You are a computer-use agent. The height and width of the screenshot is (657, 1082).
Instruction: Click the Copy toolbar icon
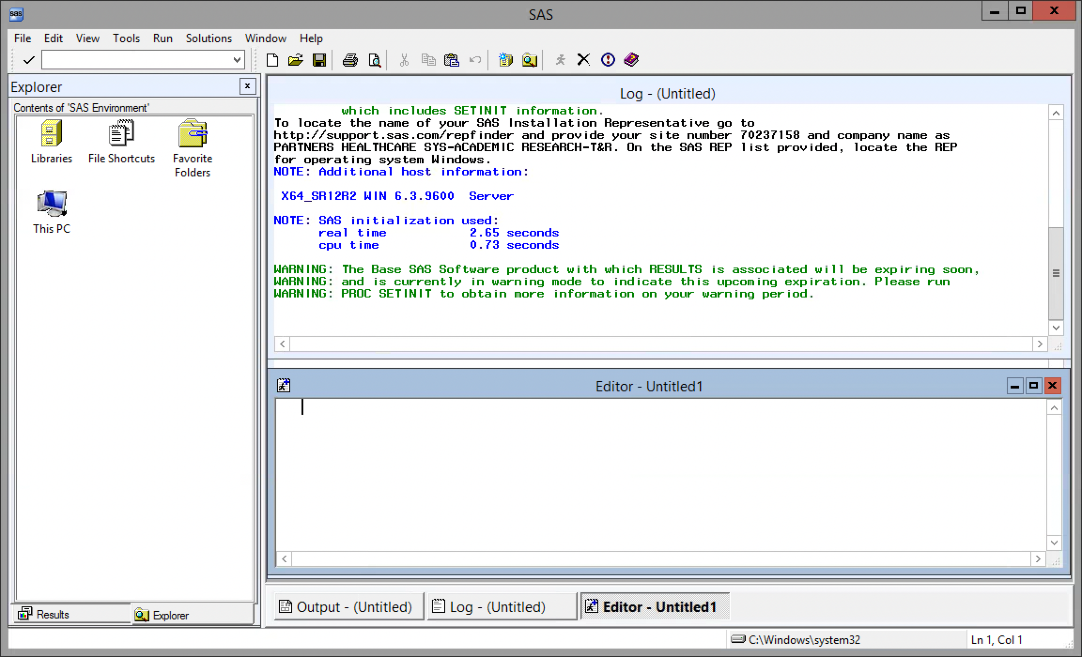[428, 60]
